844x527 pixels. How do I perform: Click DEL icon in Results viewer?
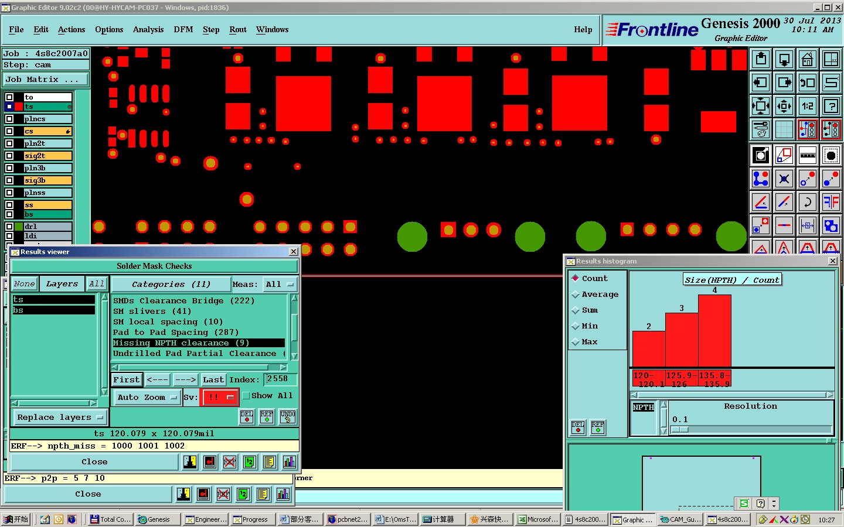click(x=247, y=416)
